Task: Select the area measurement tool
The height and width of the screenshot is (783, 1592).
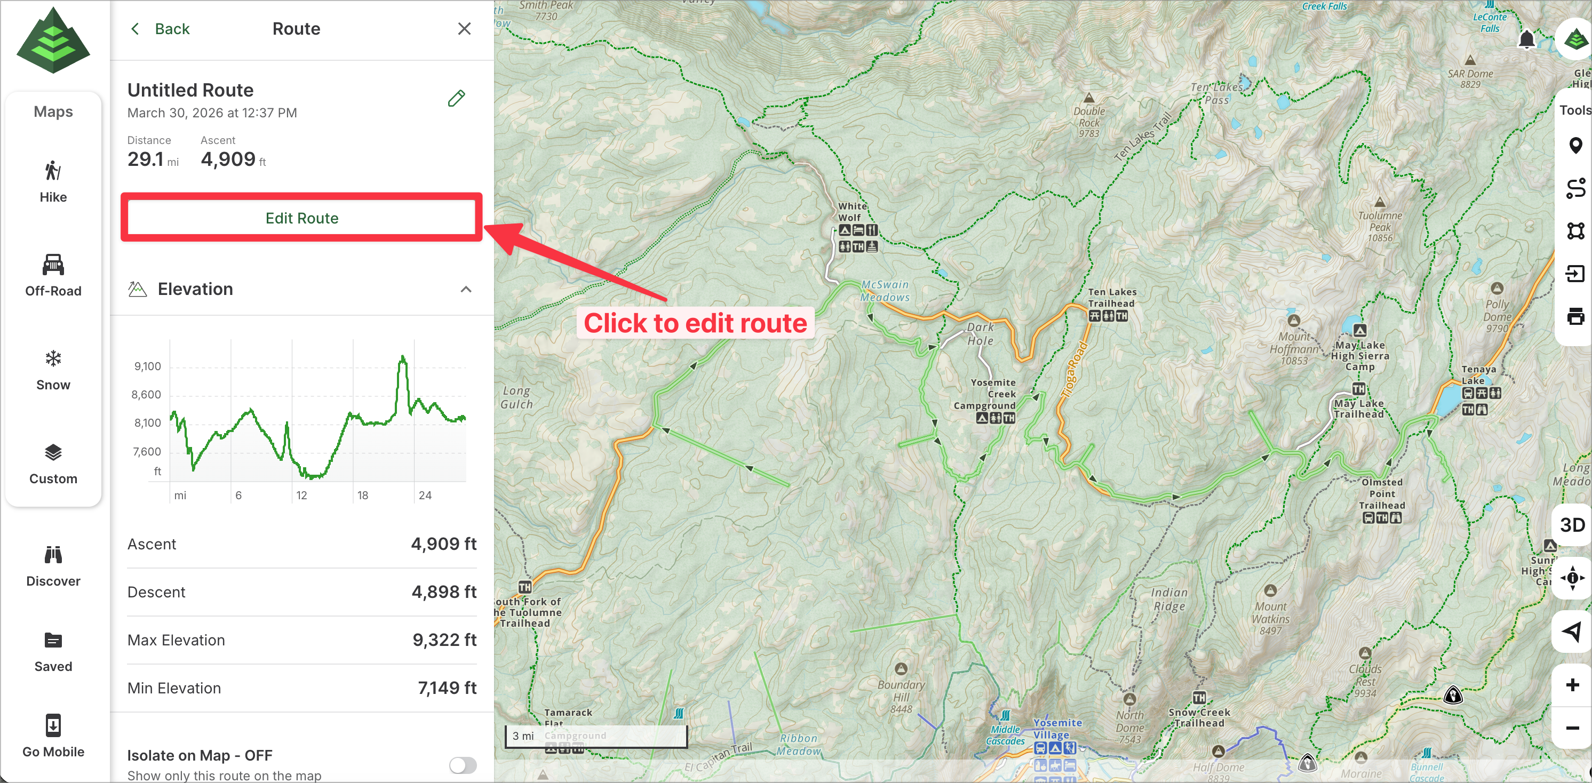Action: click(1575, 230)
